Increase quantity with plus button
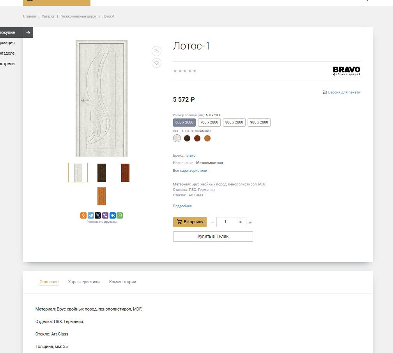Viewport: 393px width, 353px height. click(250, 222)
